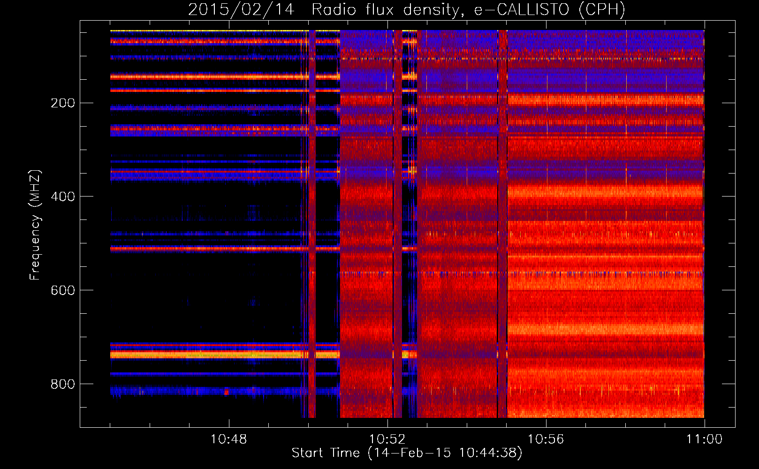Click the plot title '2015/02/14 Radio flux density'
The image size is (759, 469).
324,9
